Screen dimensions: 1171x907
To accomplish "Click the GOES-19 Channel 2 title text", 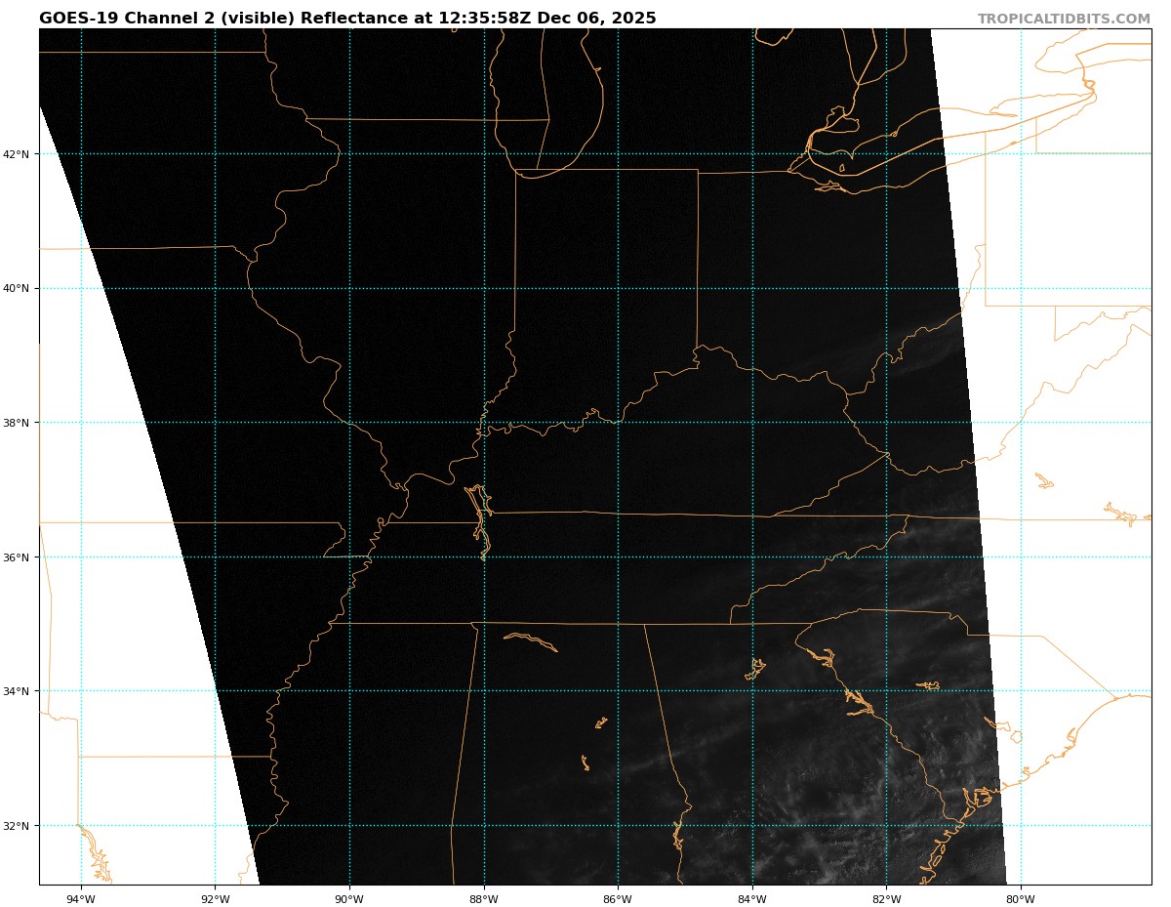I will point(347,19).
